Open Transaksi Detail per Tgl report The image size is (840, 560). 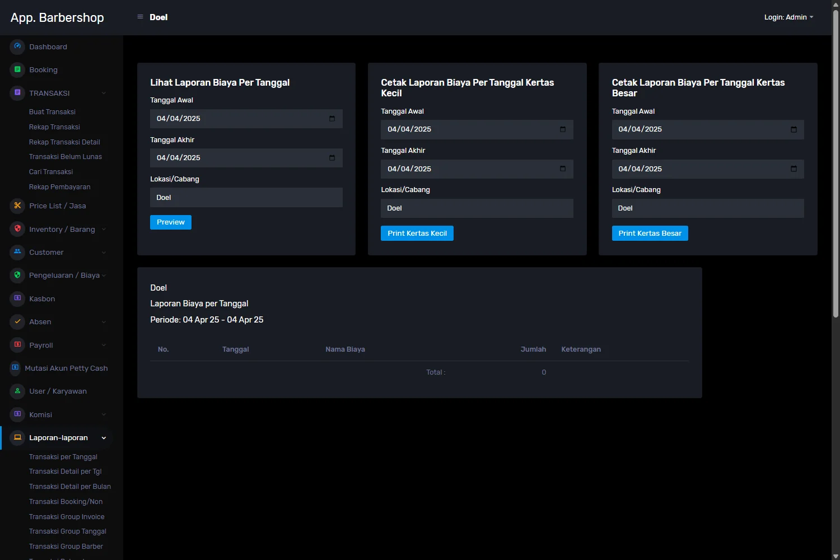tap(65, 472)
